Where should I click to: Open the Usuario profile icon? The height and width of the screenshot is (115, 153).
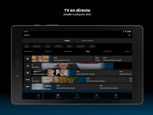tap(116, 95)
